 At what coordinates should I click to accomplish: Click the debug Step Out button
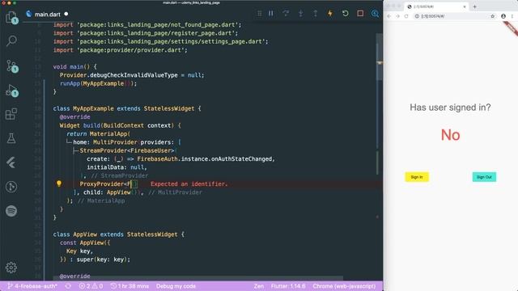click(x=316, y=14)
